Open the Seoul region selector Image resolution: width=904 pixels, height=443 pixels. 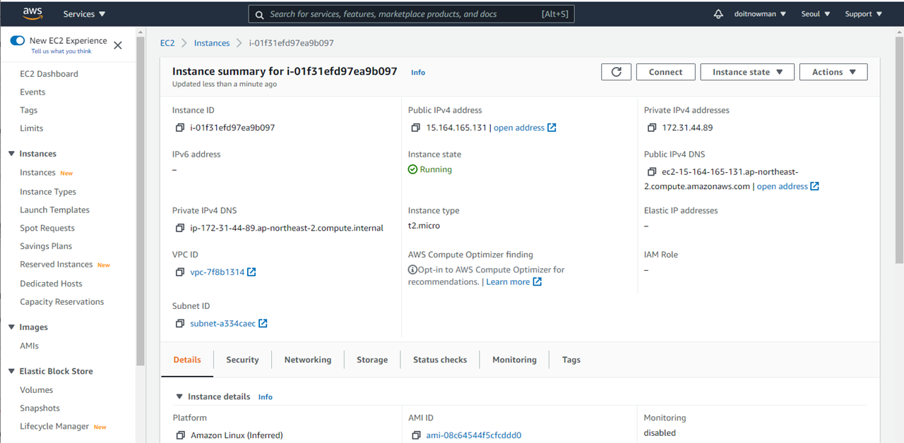[816, 14]
